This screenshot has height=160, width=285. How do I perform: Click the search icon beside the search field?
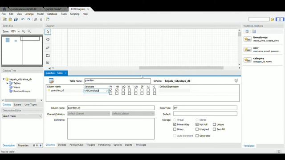pyautogui.click(x=273, y=20)
